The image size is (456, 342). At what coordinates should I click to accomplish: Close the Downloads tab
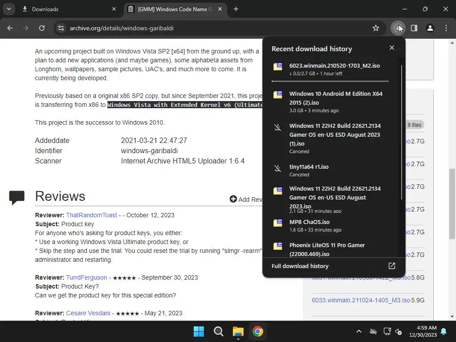pyautogui.click(x=114, y=9)
